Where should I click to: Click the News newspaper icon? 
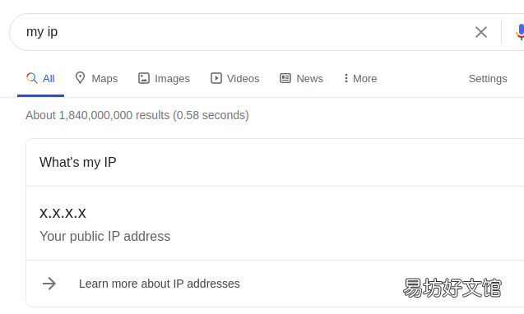285,78
